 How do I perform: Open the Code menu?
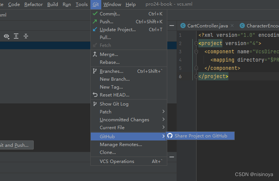(14, 5)
